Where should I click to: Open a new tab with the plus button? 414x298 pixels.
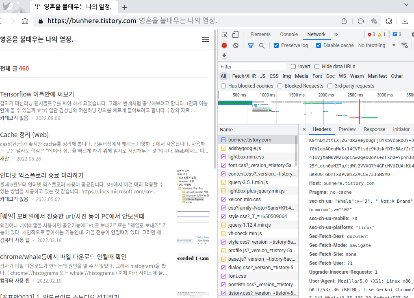[125, 7]
